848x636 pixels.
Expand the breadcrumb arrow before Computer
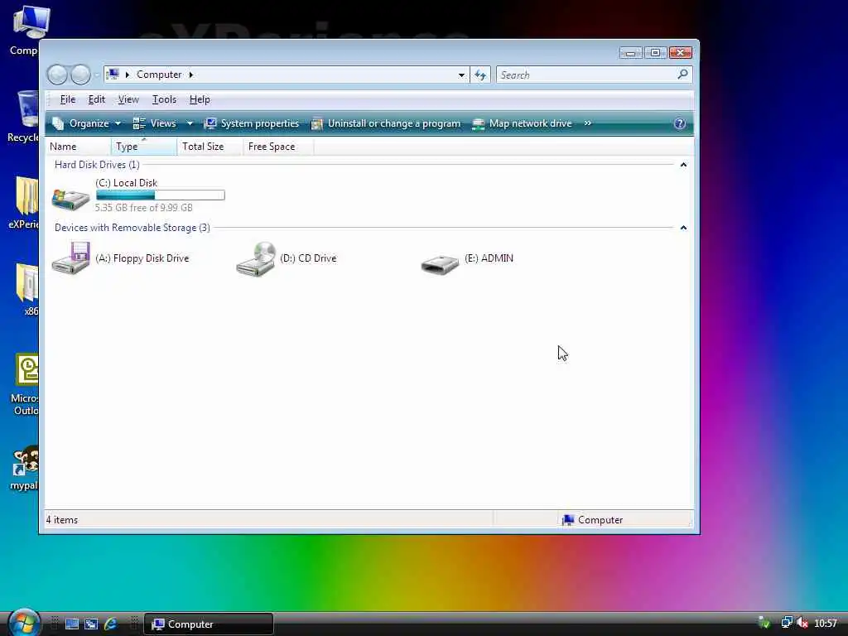128,75
